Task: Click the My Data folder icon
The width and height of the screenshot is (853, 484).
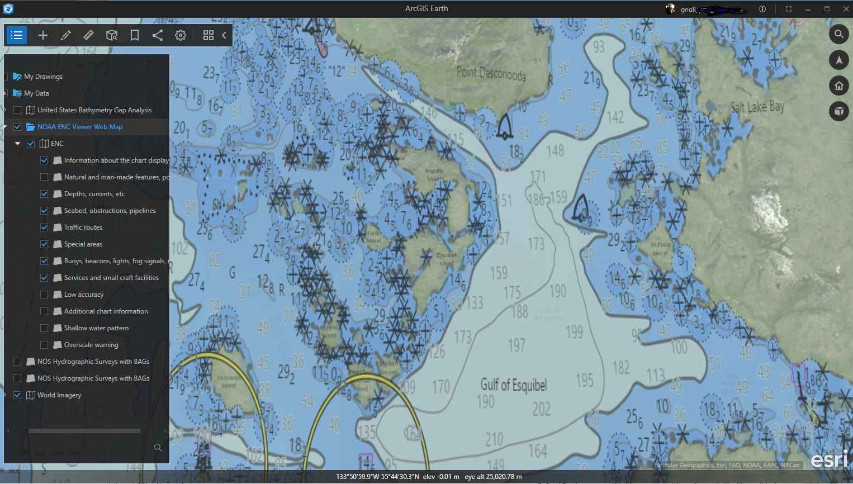Action: pyautogui.click(x=17, y=93)
